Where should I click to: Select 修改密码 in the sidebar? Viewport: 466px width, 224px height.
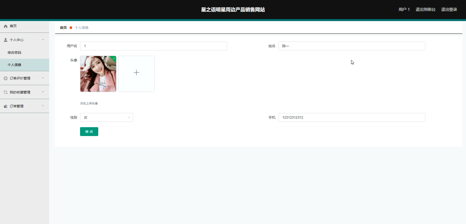(x=24, y=53)
